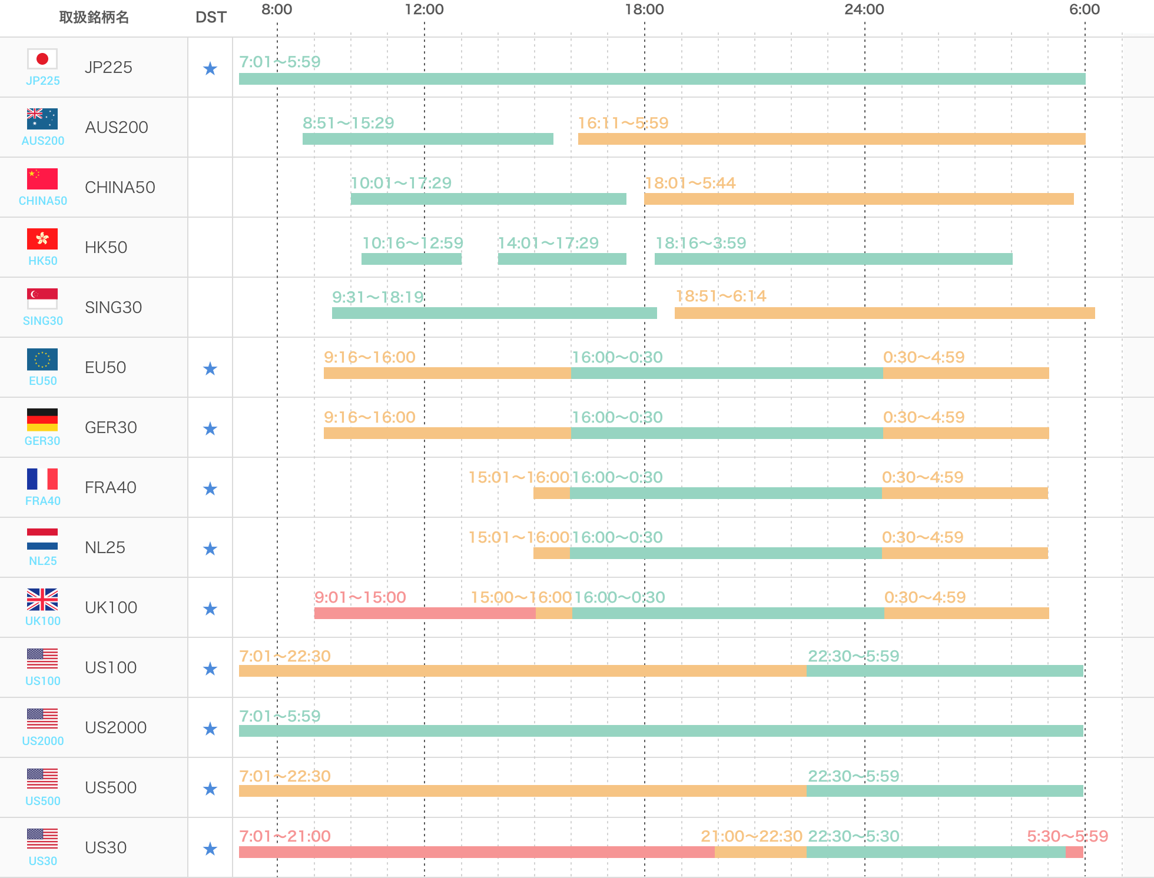Click the DST star in EU50 row

click(x=210, y=369)
